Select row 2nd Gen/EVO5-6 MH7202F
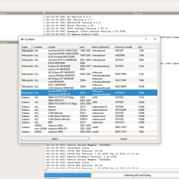This screenshot has width=179, height=179. (x=89, y=50)
